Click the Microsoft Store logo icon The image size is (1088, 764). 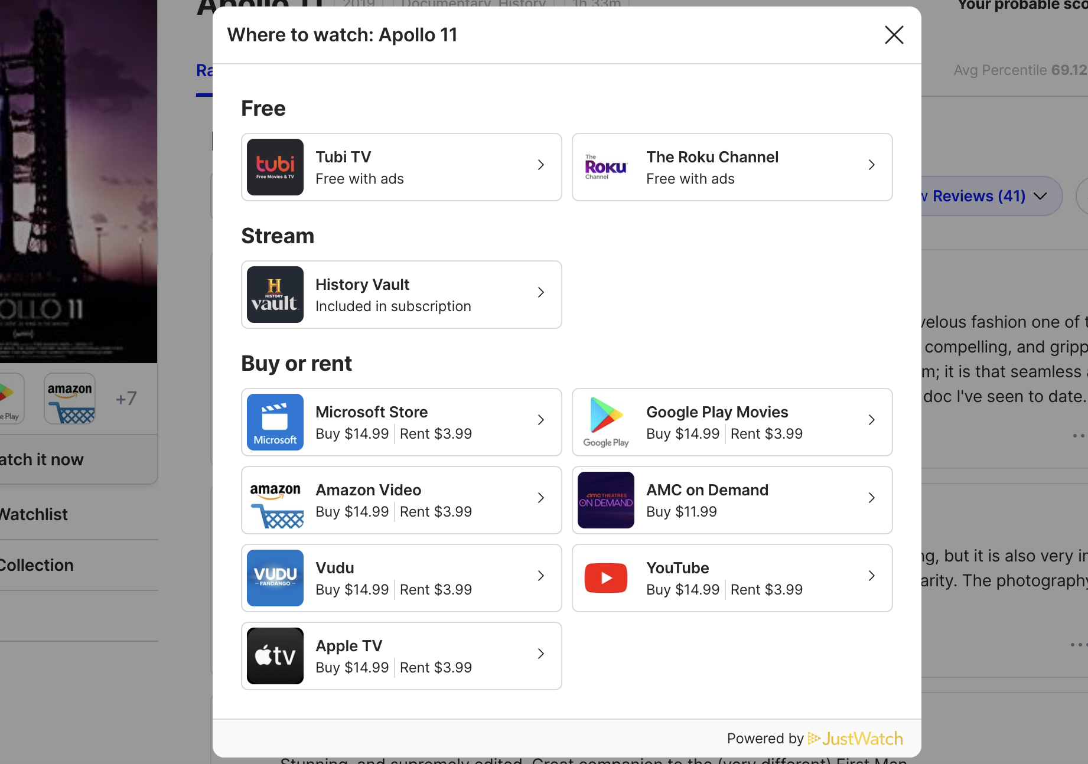[275, 422]
